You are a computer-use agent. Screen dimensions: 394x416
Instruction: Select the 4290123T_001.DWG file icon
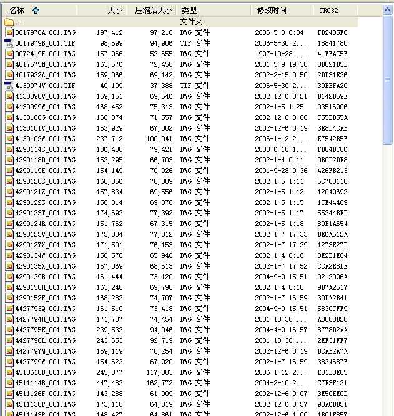tap(9, 213)
